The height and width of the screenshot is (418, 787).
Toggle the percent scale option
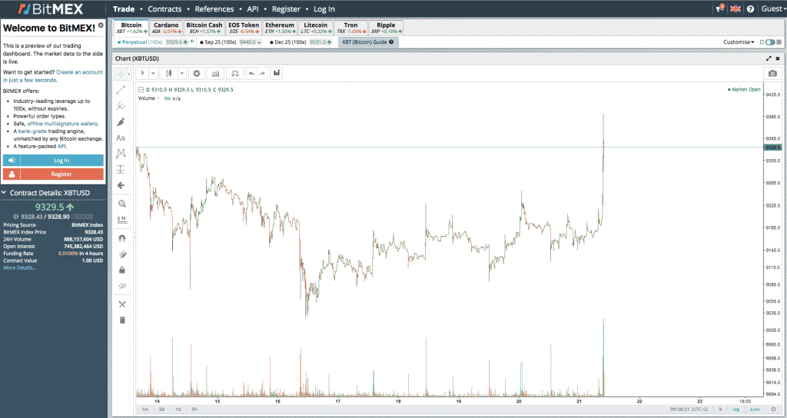[720, 409]
